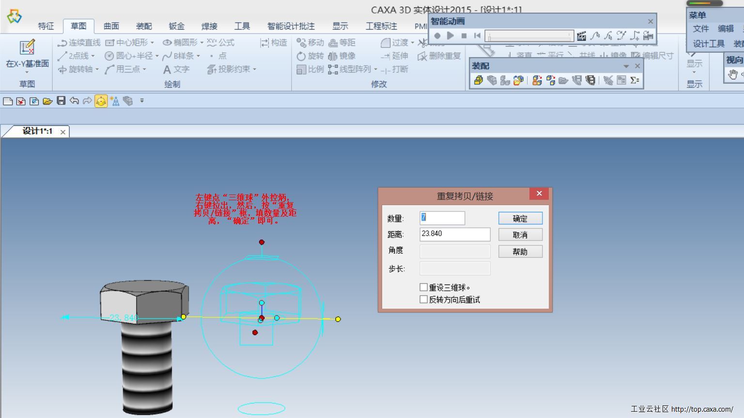Rewind animation to start in 智能动画 toolbar
Viewport: 744px width, 418px height.
coord(477,35)
